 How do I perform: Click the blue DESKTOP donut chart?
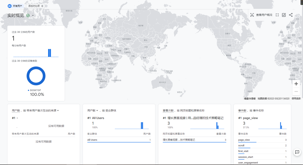point(36,76)
